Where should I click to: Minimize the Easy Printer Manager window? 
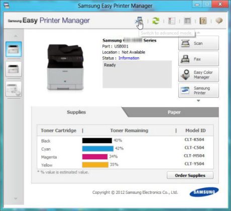(197, 5)
